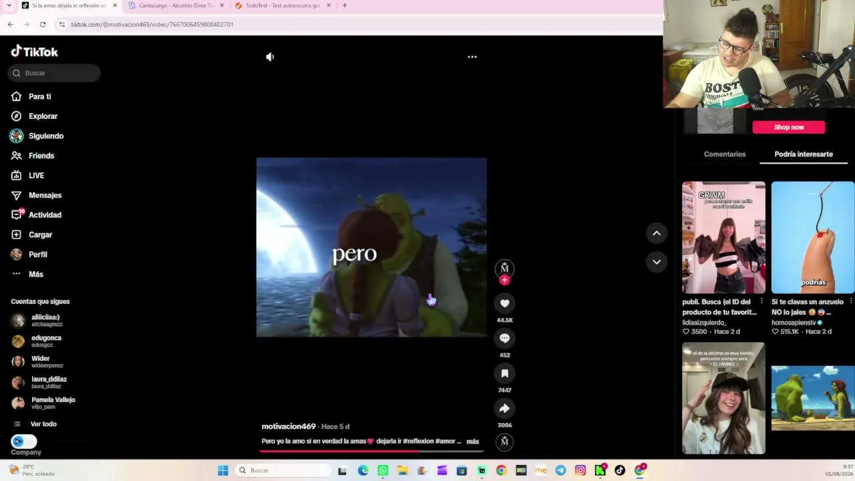The image size is (855, 481).
Task: Open the fishhook finger video thumbnail
Action: click(x=813, y=237)
